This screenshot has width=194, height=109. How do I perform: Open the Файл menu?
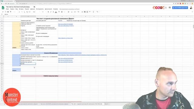(x=7, y=9)
